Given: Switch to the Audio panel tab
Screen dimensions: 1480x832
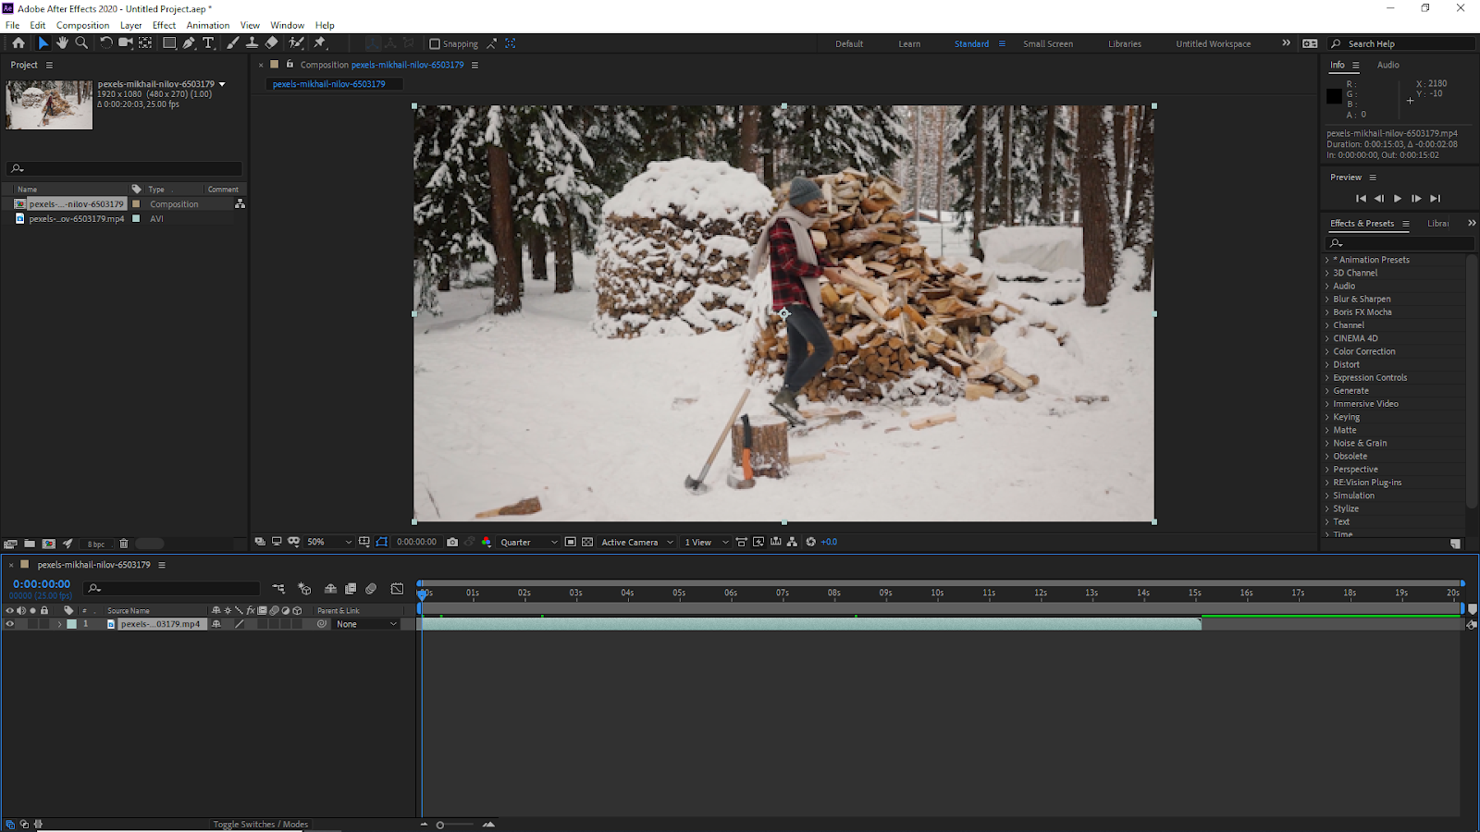Looking at the screenshot, I should coord(1387,65).
